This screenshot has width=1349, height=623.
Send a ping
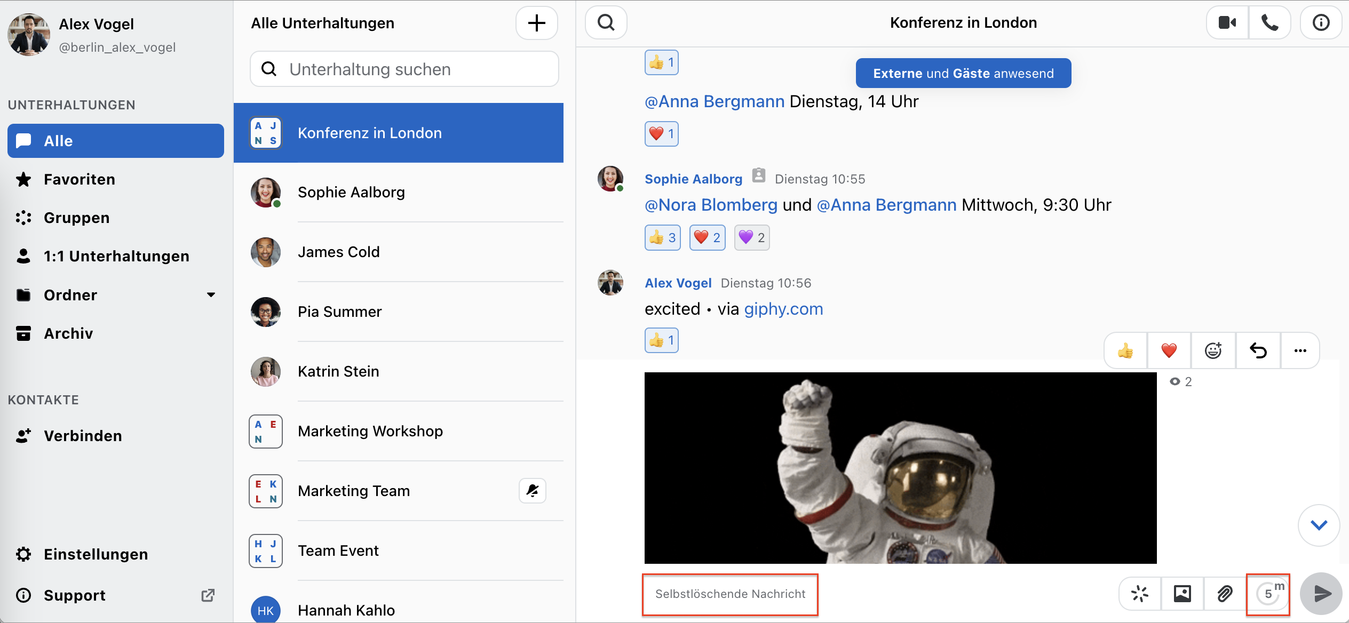1140,594
